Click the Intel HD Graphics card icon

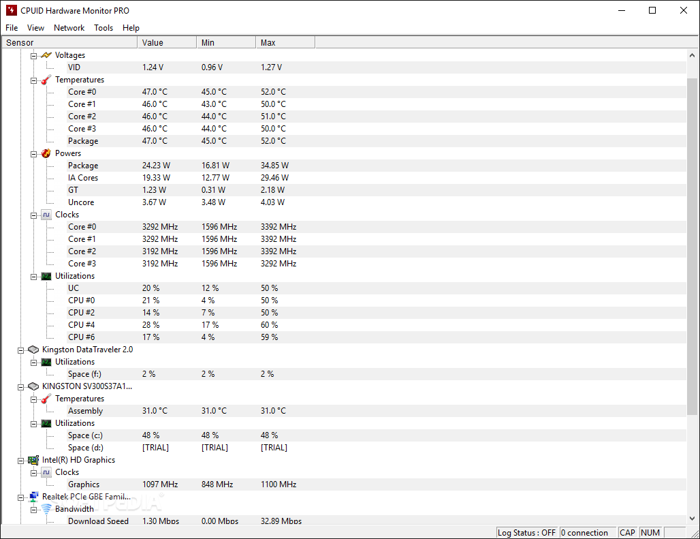coord(33,460)
